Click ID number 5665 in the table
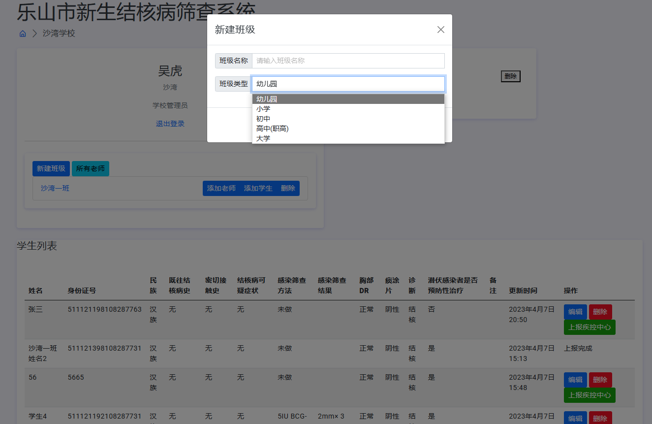 pos(76,377)
